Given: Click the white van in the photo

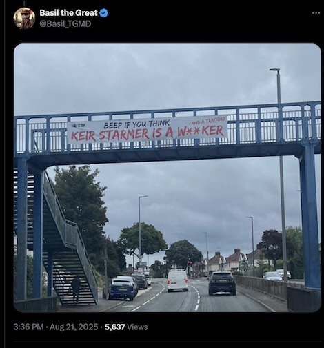Looking at the screenshot, I should 177,280.
